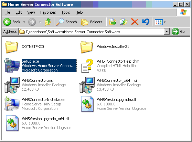
Task: Click the WHSConnector_x64.msi file name
Action: [117, 80]
